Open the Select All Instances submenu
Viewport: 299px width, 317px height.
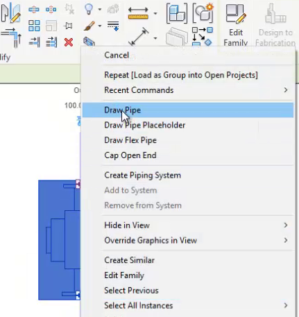(188, 305)
